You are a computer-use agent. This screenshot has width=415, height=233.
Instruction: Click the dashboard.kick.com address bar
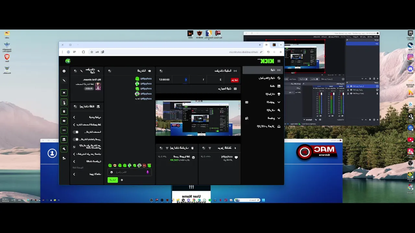tap(243, 52)
